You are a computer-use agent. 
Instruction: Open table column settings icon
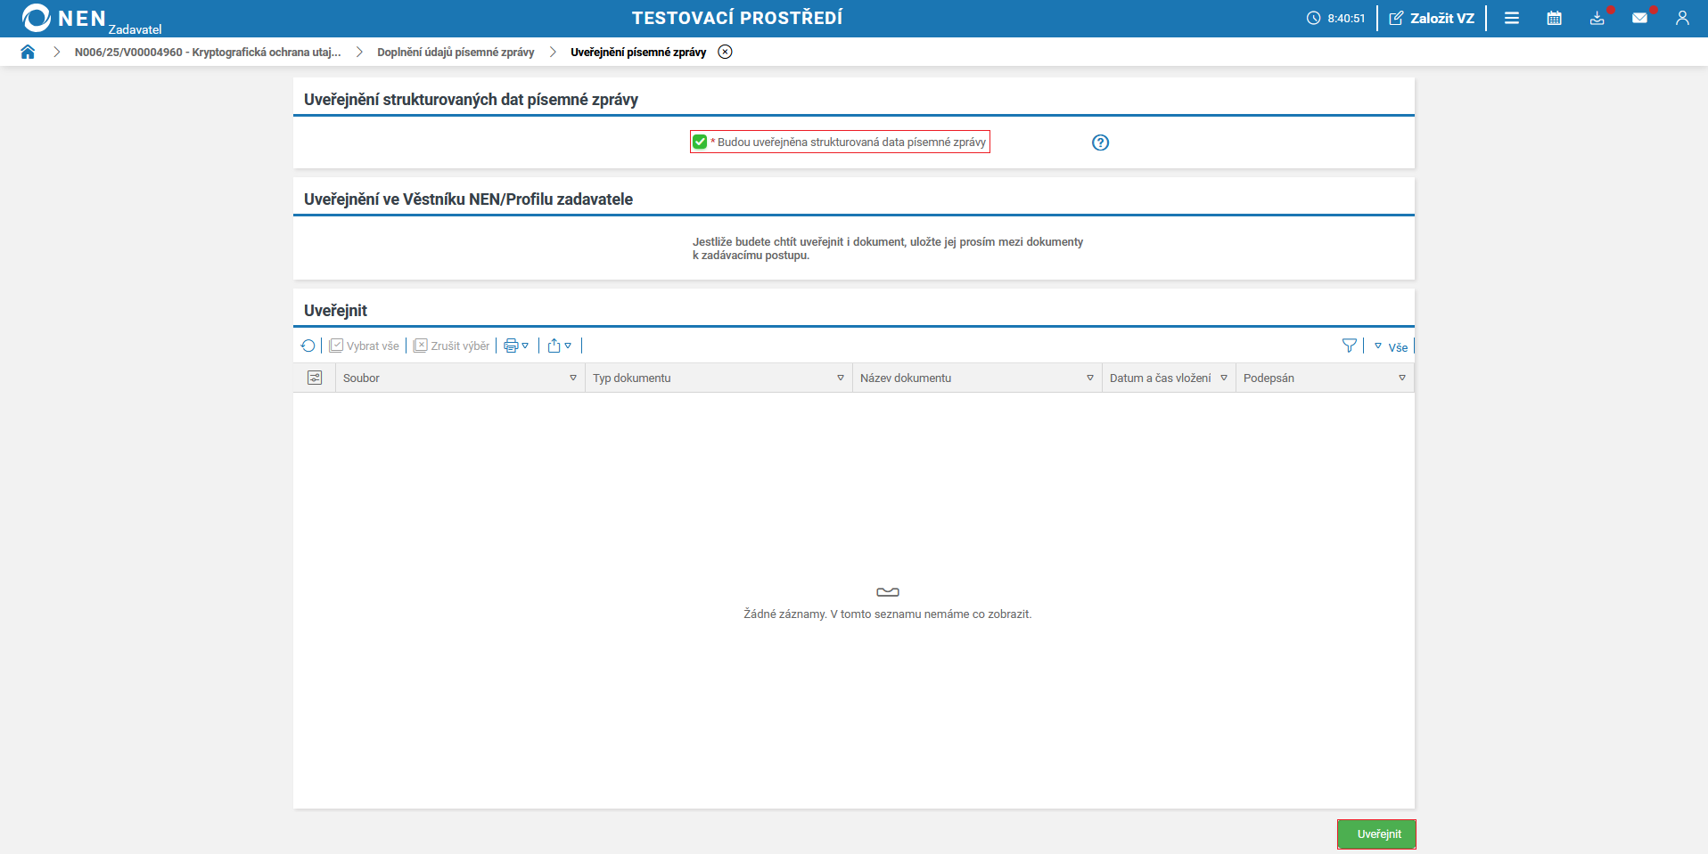tap(315, 378)
